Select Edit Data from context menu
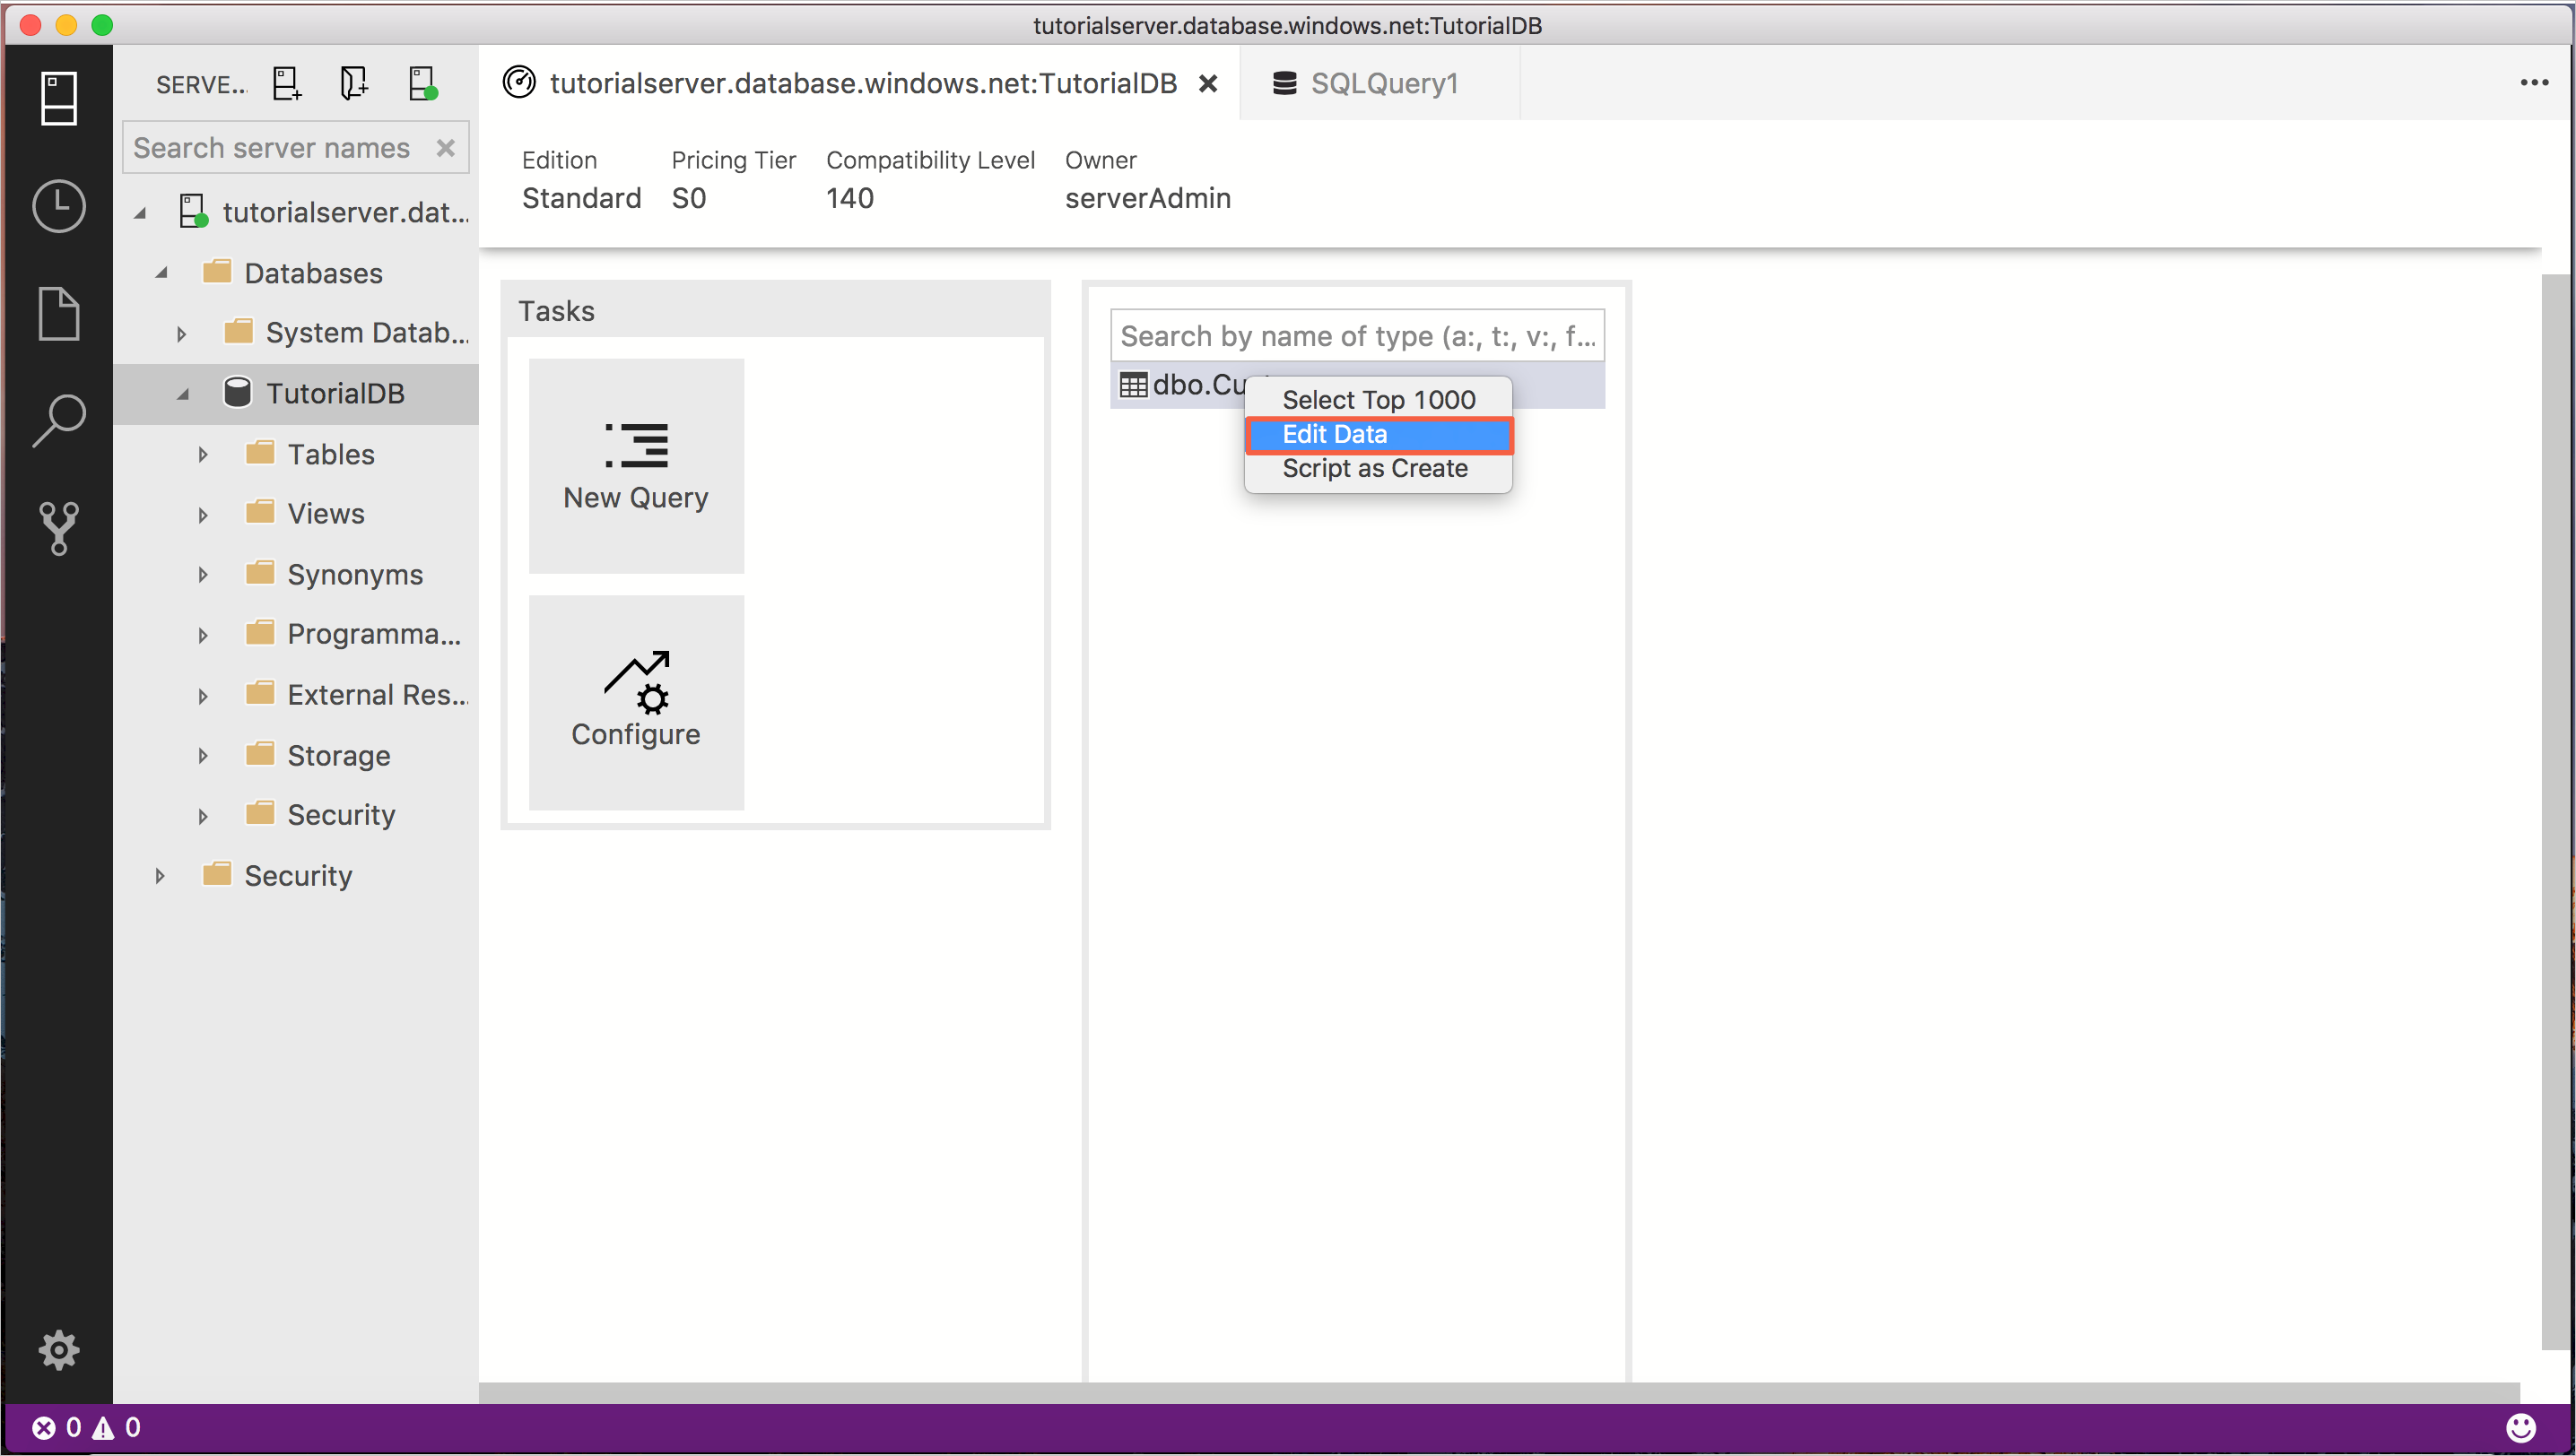The height and width of the screenshot is (1456, 2576). pyautogui.click(x=1379, y=433)
